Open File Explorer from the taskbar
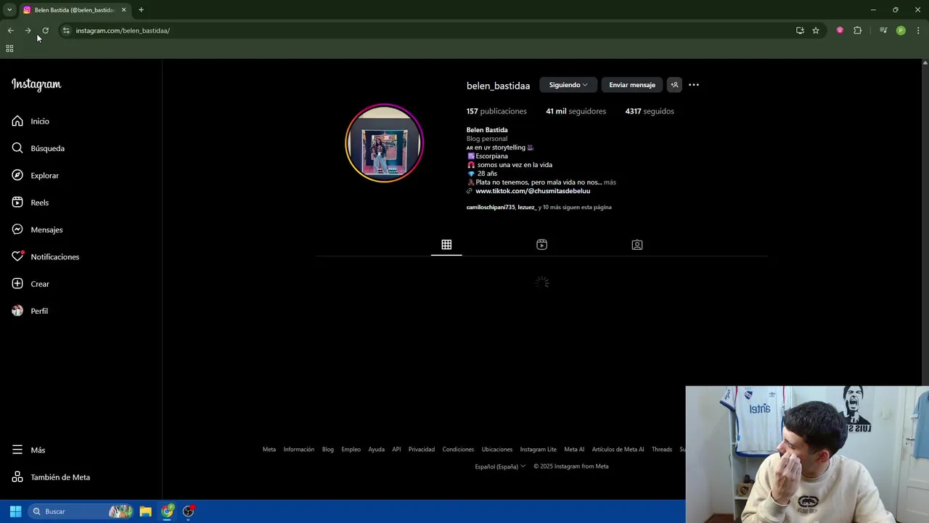This screenshot has height=523, width=929. pos(145,511)
